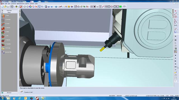Image resolution: width=179 pixels, height=100 pixels.
Task: Expand the dropdown arrow beside the green shading icon
Action: (18, 7)
